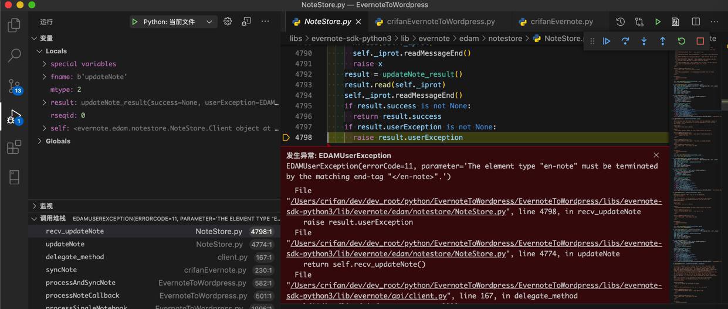This screenshot has height=309, width=728.
Task: Select evernote breadcrumb segment
Action: pos(434,39)
